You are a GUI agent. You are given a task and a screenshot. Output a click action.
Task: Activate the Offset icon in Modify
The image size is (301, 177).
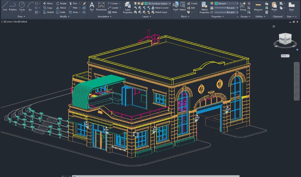pyautogui.click(x=84, y=12)
